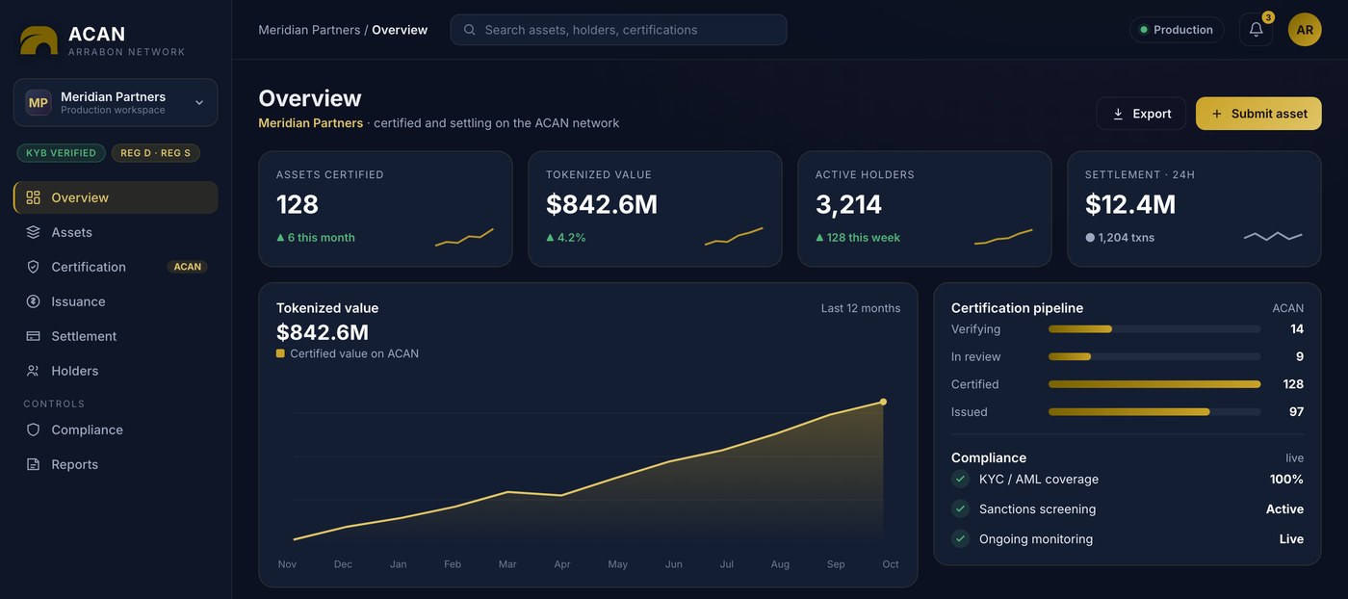Viewport: 1348px width, 599px height.
Task: Click the MP workspace avatar badge
Action: [x=38, y=103]
